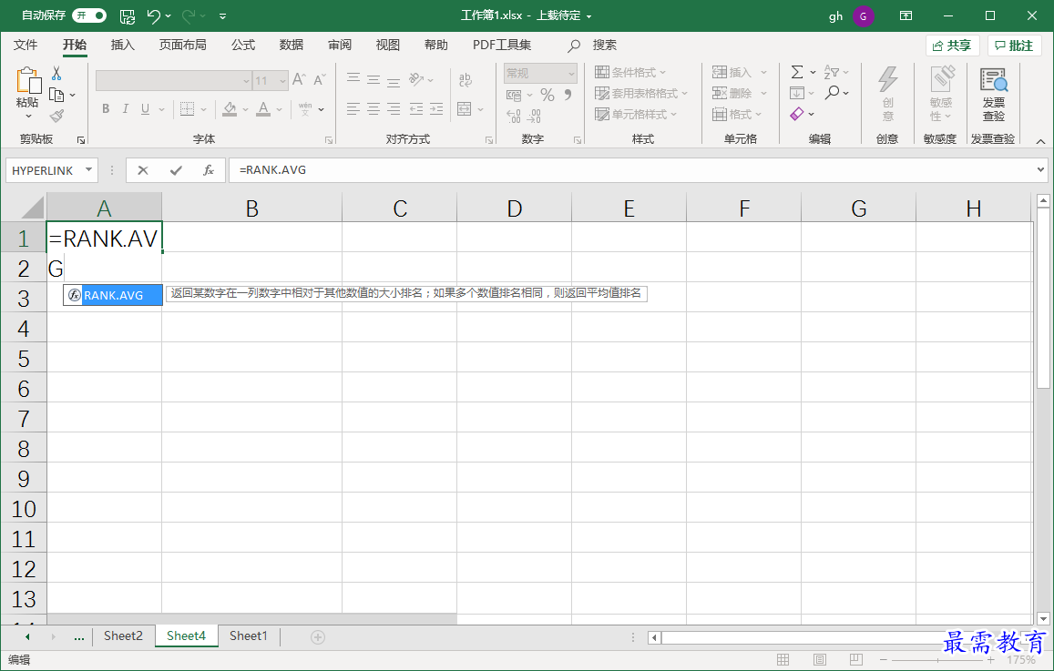Switch to Page Layout view icon
Viewport: 1054px width, 671px height.
(819, 659)
